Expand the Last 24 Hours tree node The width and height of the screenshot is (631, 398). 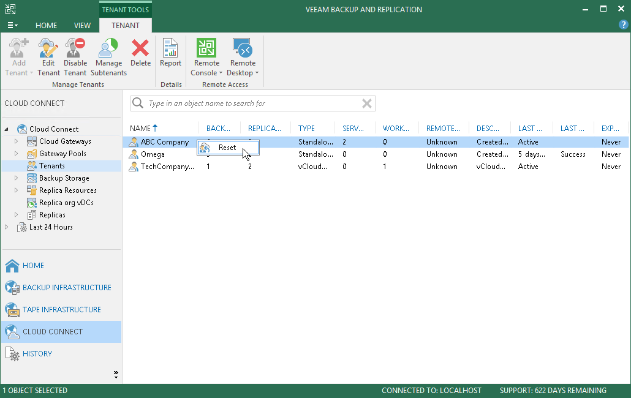7,227
